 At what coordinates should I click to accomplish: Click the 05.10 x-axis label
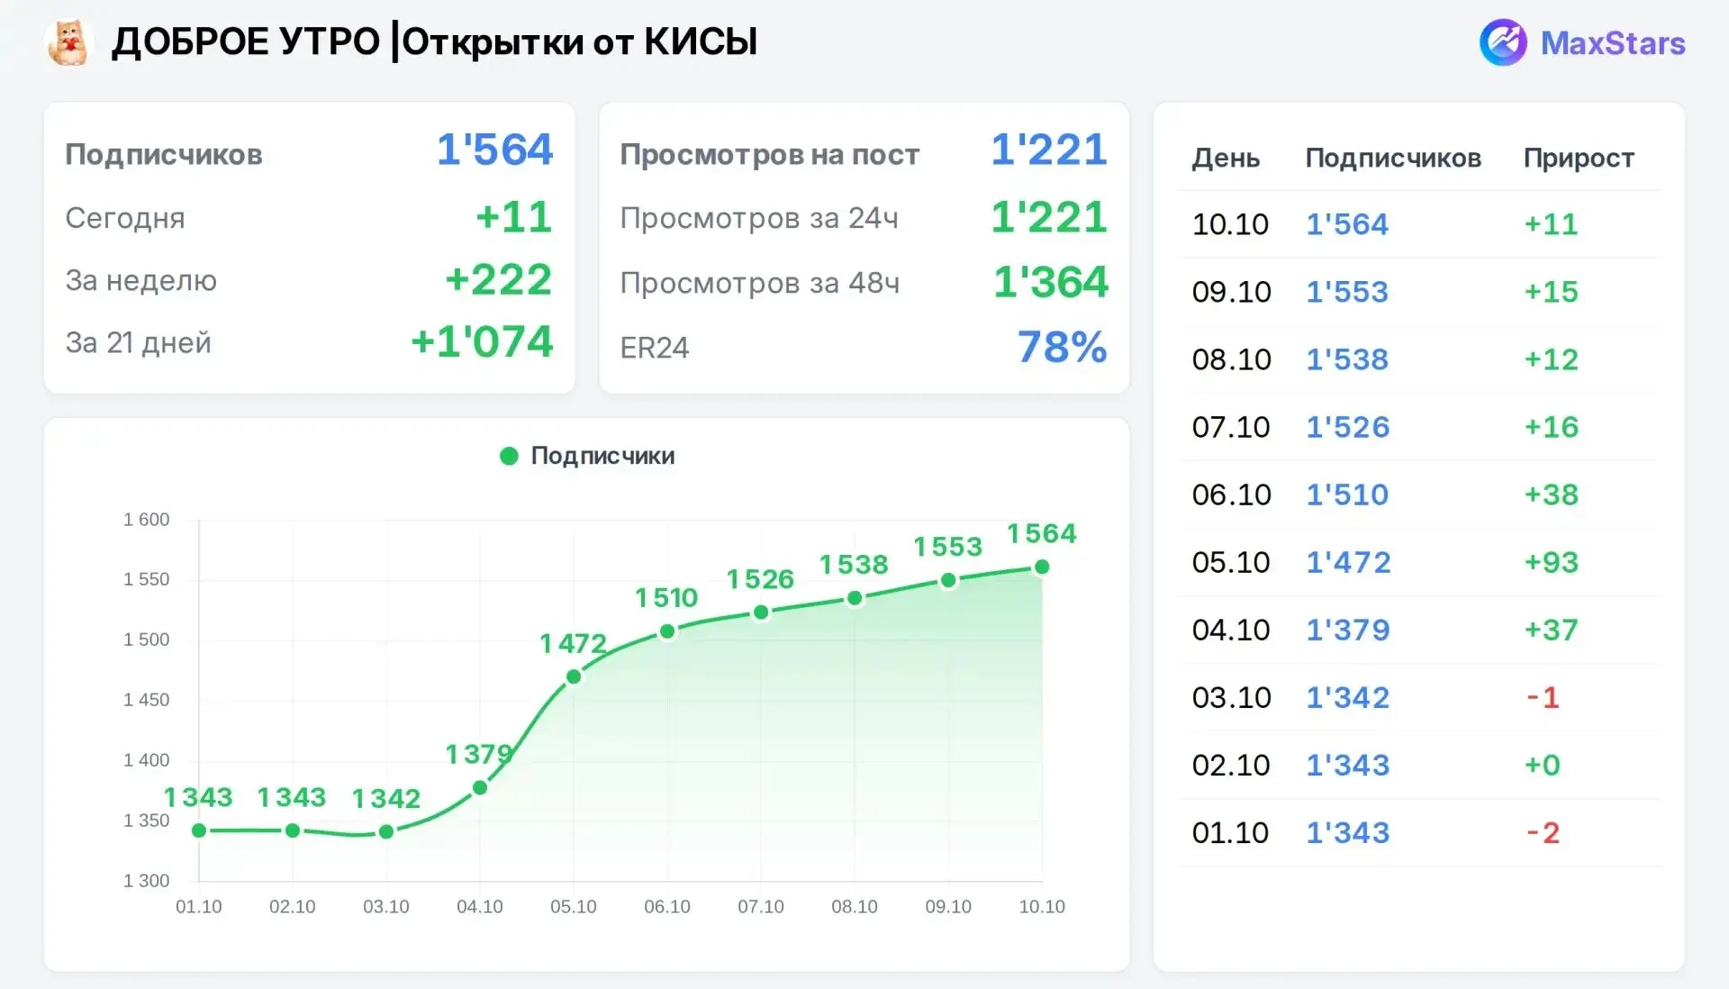click(574, 907)
